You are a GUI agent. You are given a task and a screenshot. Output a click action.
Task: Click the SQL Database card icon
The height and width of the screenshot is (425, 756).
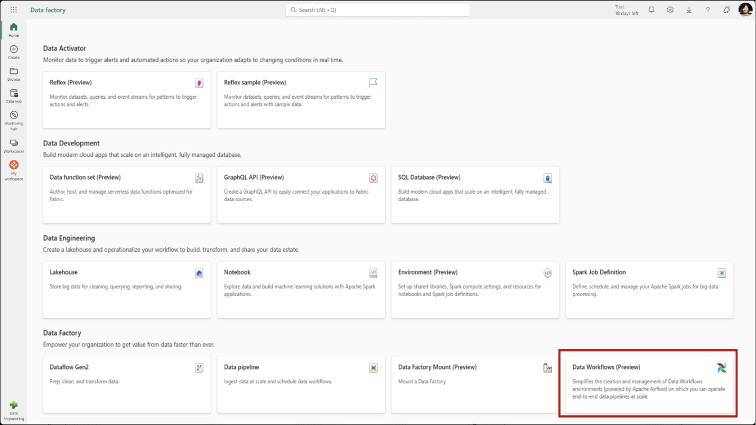coord(548,178)
